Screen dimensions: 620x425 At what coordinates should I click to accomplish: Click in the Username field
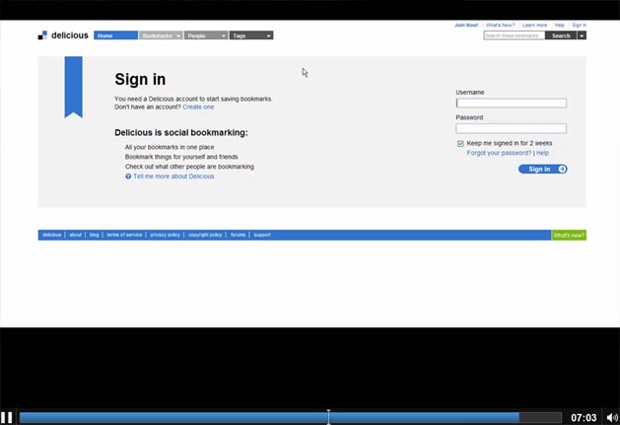[511, 103]
